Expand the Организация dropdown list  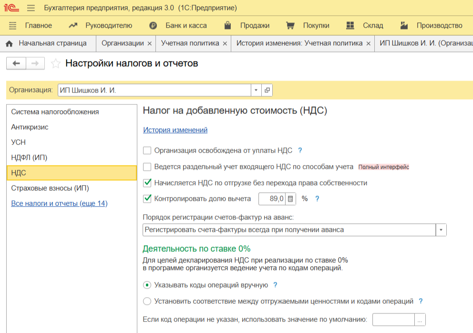pyautogui.click(x=256, y=90)
